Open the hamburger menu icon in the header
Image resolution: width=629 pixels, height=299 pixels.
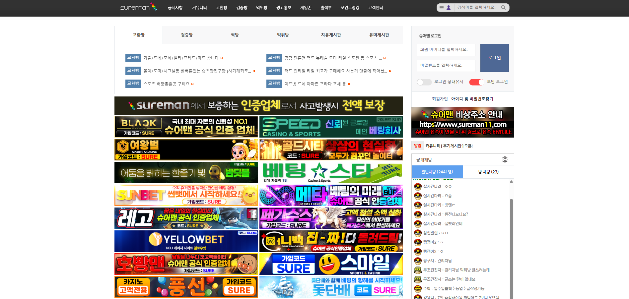point(441,8)
